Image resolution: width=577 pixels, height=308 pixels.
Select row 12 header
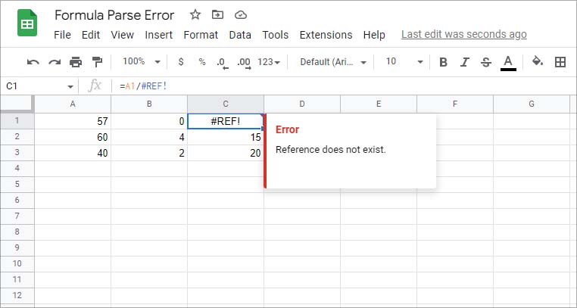point(17,295)
